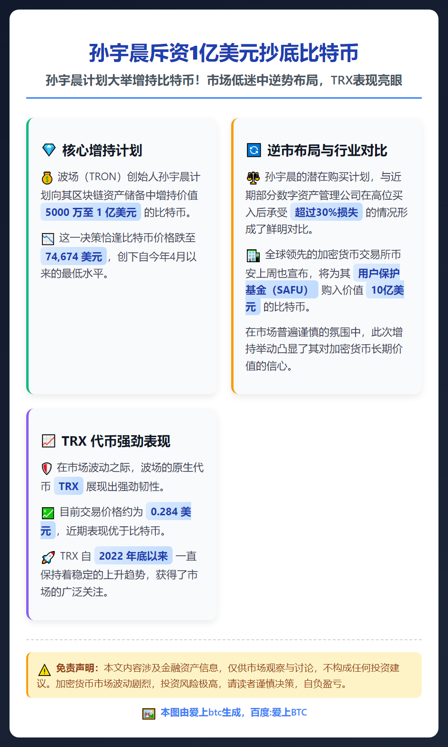Click the 核心增持计划 heading
The width and height of the screenshot is (448, 747).
(102, 151)
